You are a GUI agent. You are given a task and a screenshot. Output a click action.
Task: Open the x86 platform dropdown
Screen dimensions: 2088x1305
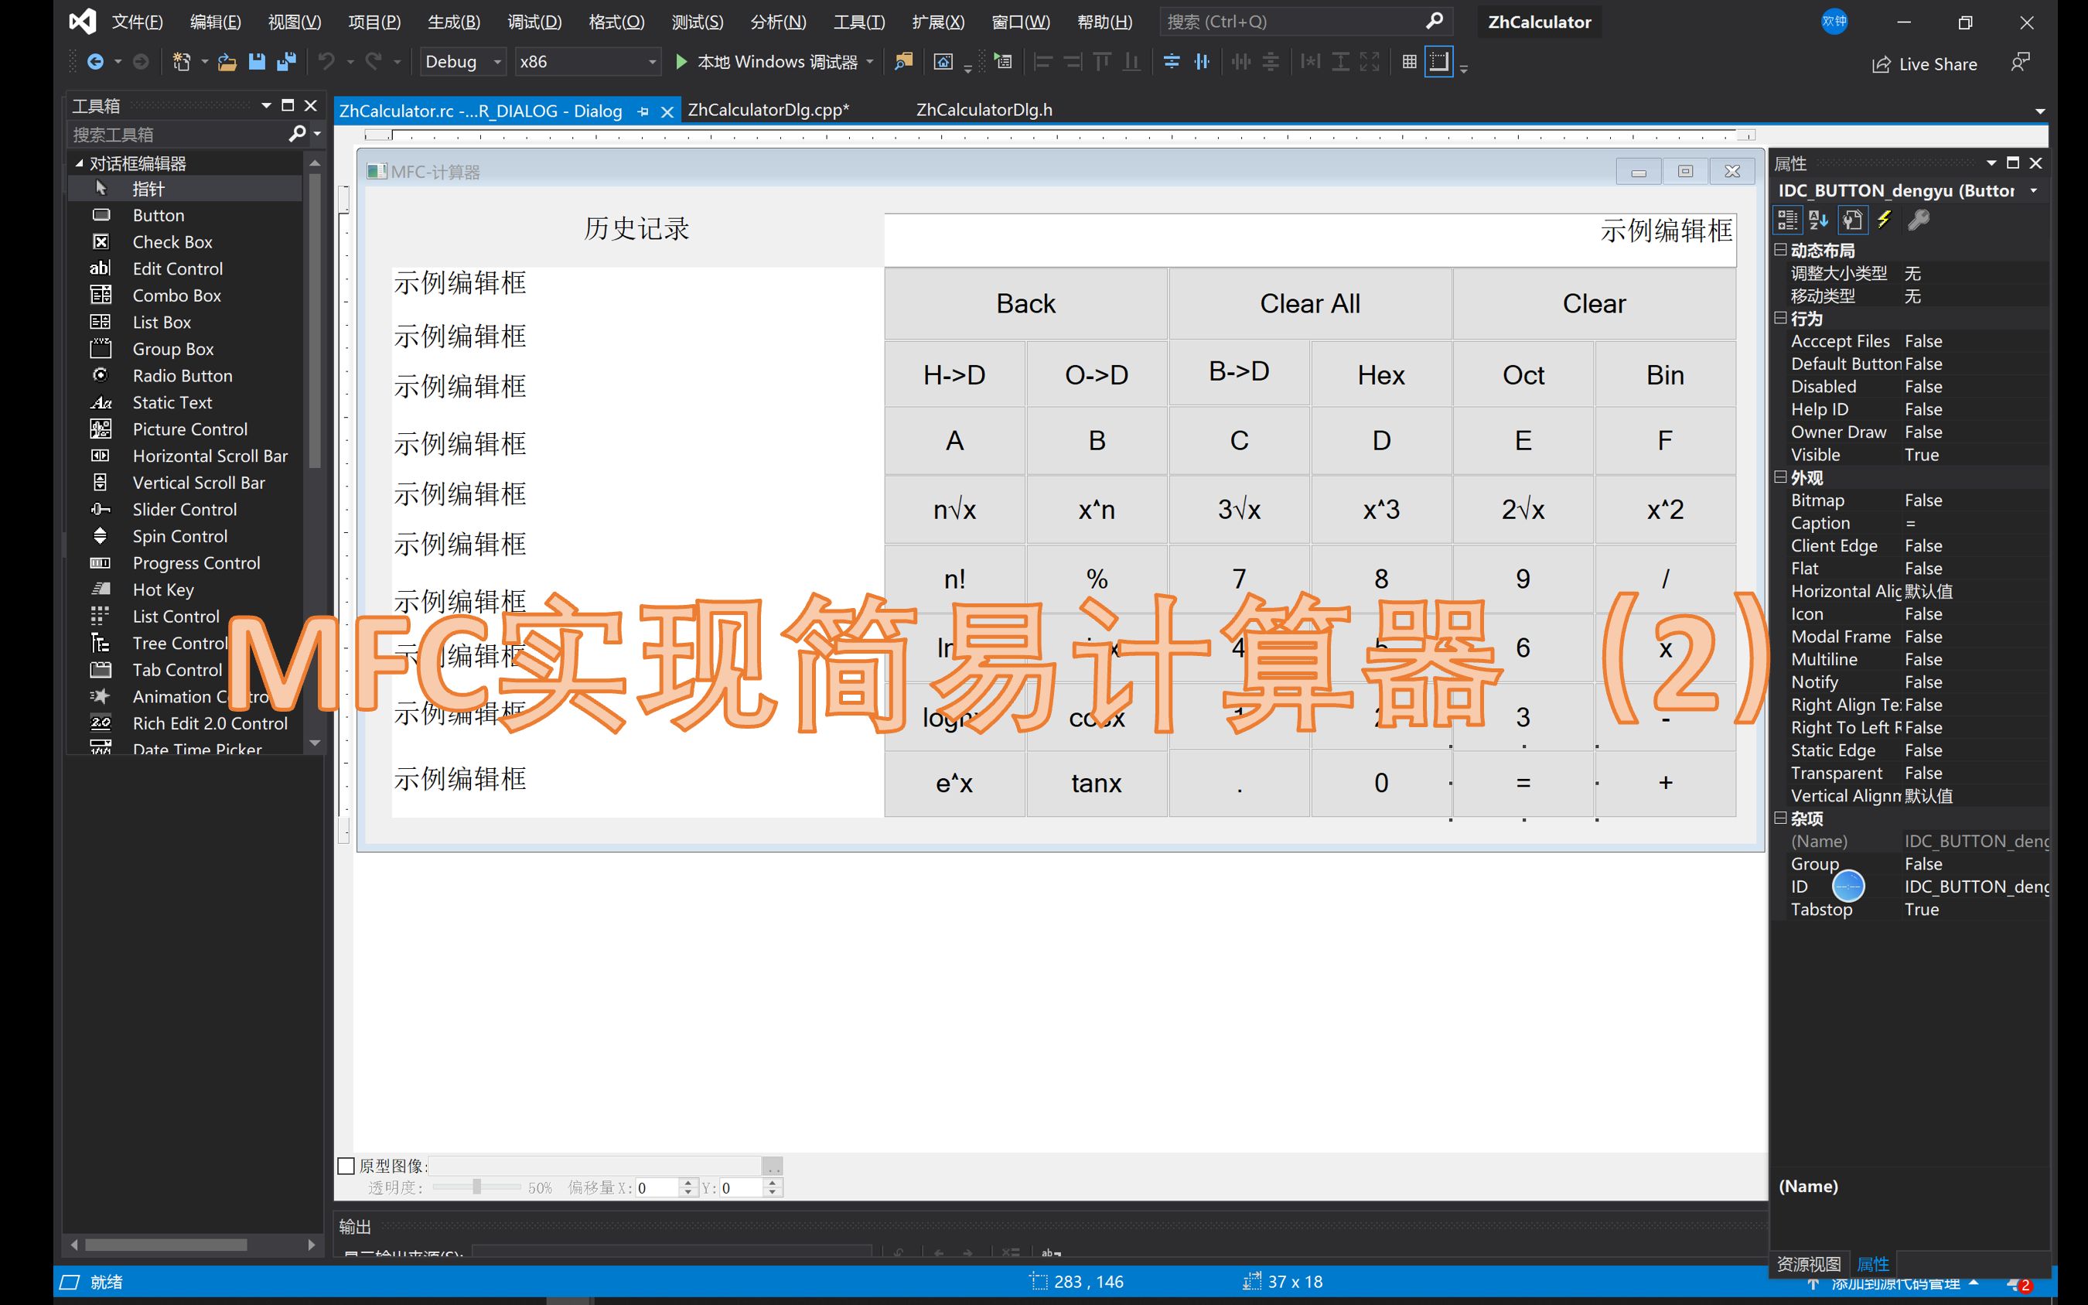click(588, 61)
